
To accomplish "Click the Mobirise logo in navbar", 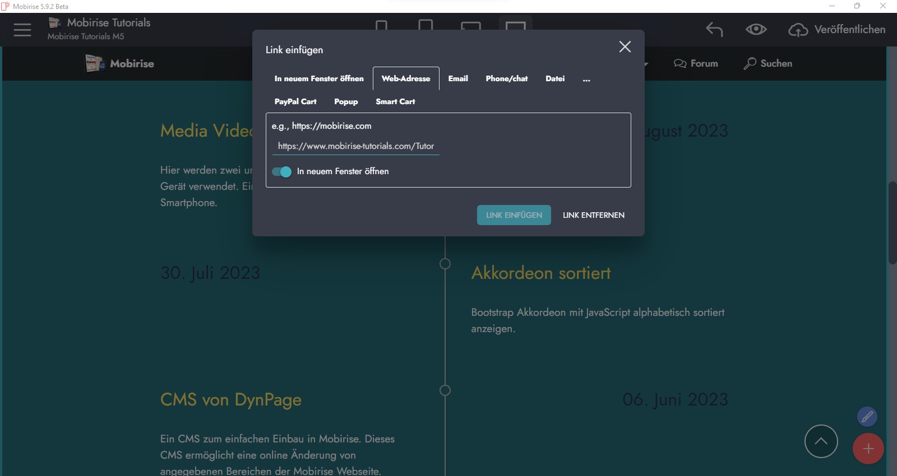I will pos(95,63).
